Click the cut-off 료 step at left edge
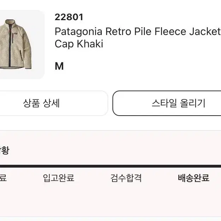 (x=3, y=178)
